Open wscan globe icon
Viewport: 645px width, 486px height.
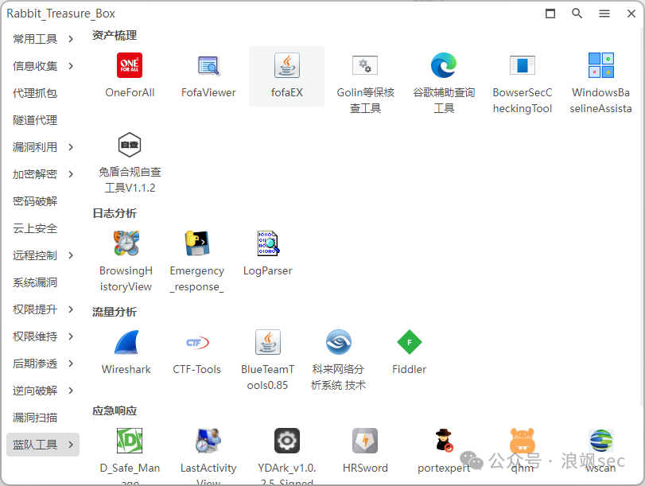(x=601, y=441)
